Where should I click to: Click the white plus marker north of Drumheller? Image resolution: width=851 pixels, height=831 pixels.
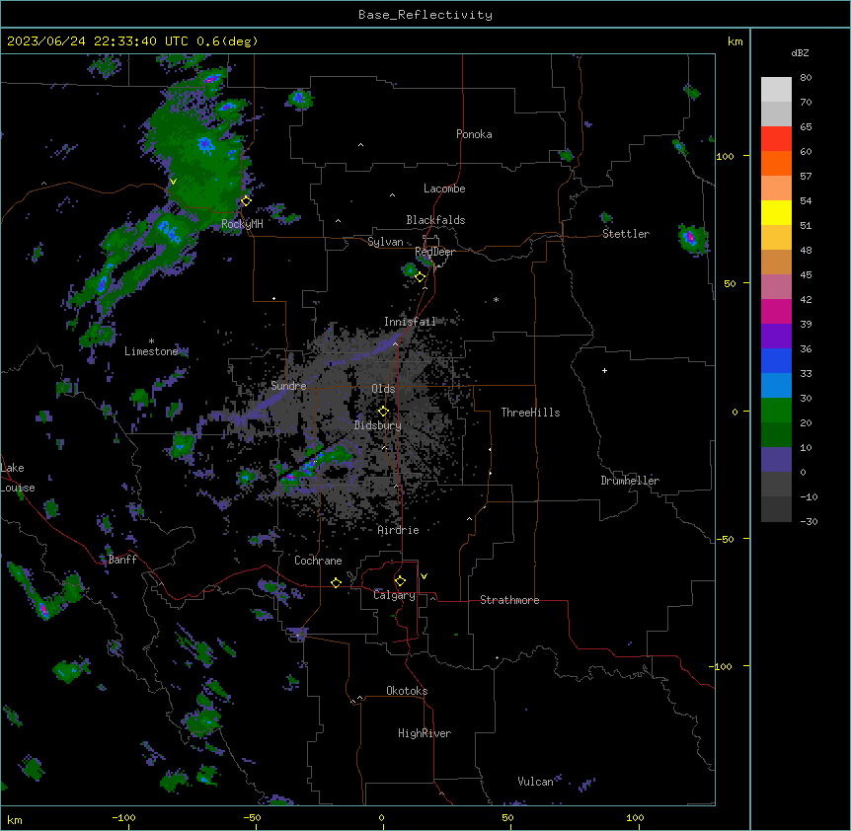coord(604,370)
